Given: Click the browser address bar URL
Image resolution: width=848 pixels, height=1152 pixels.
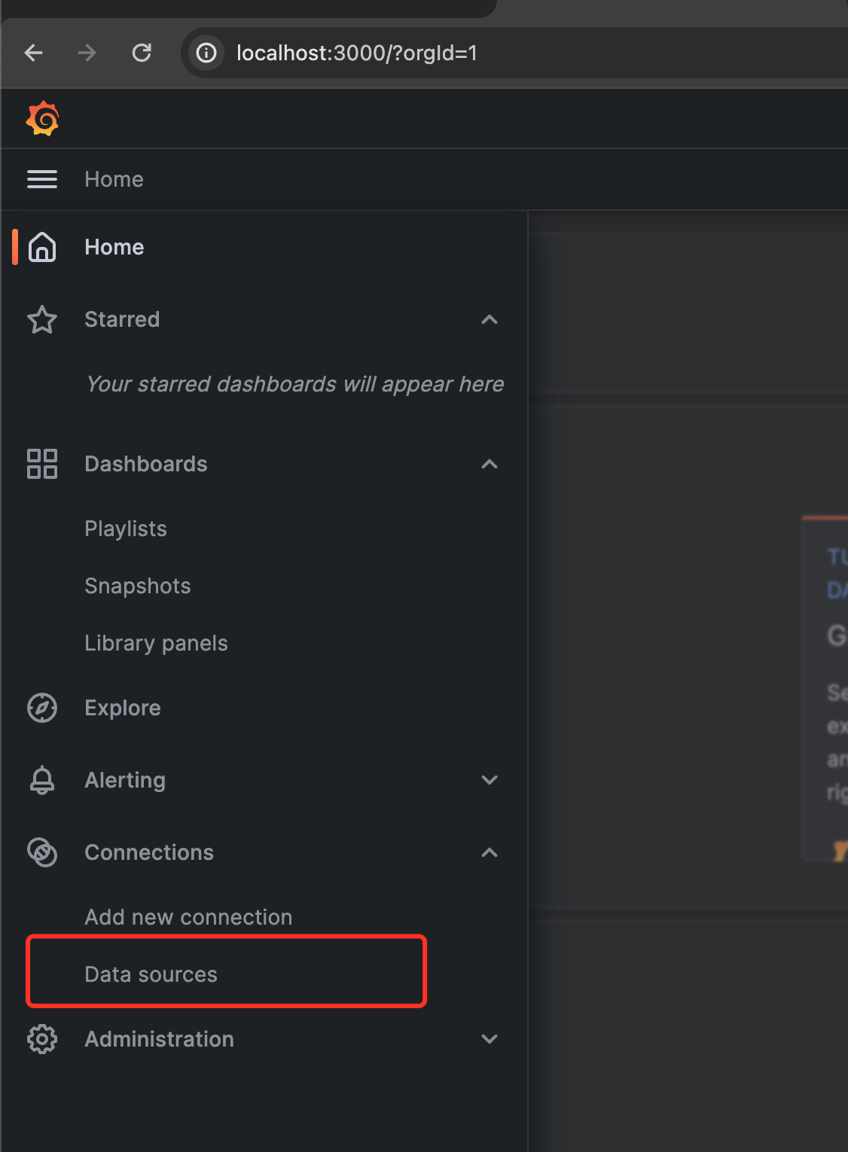Looking at the screenshot, I should pos(357,53).
